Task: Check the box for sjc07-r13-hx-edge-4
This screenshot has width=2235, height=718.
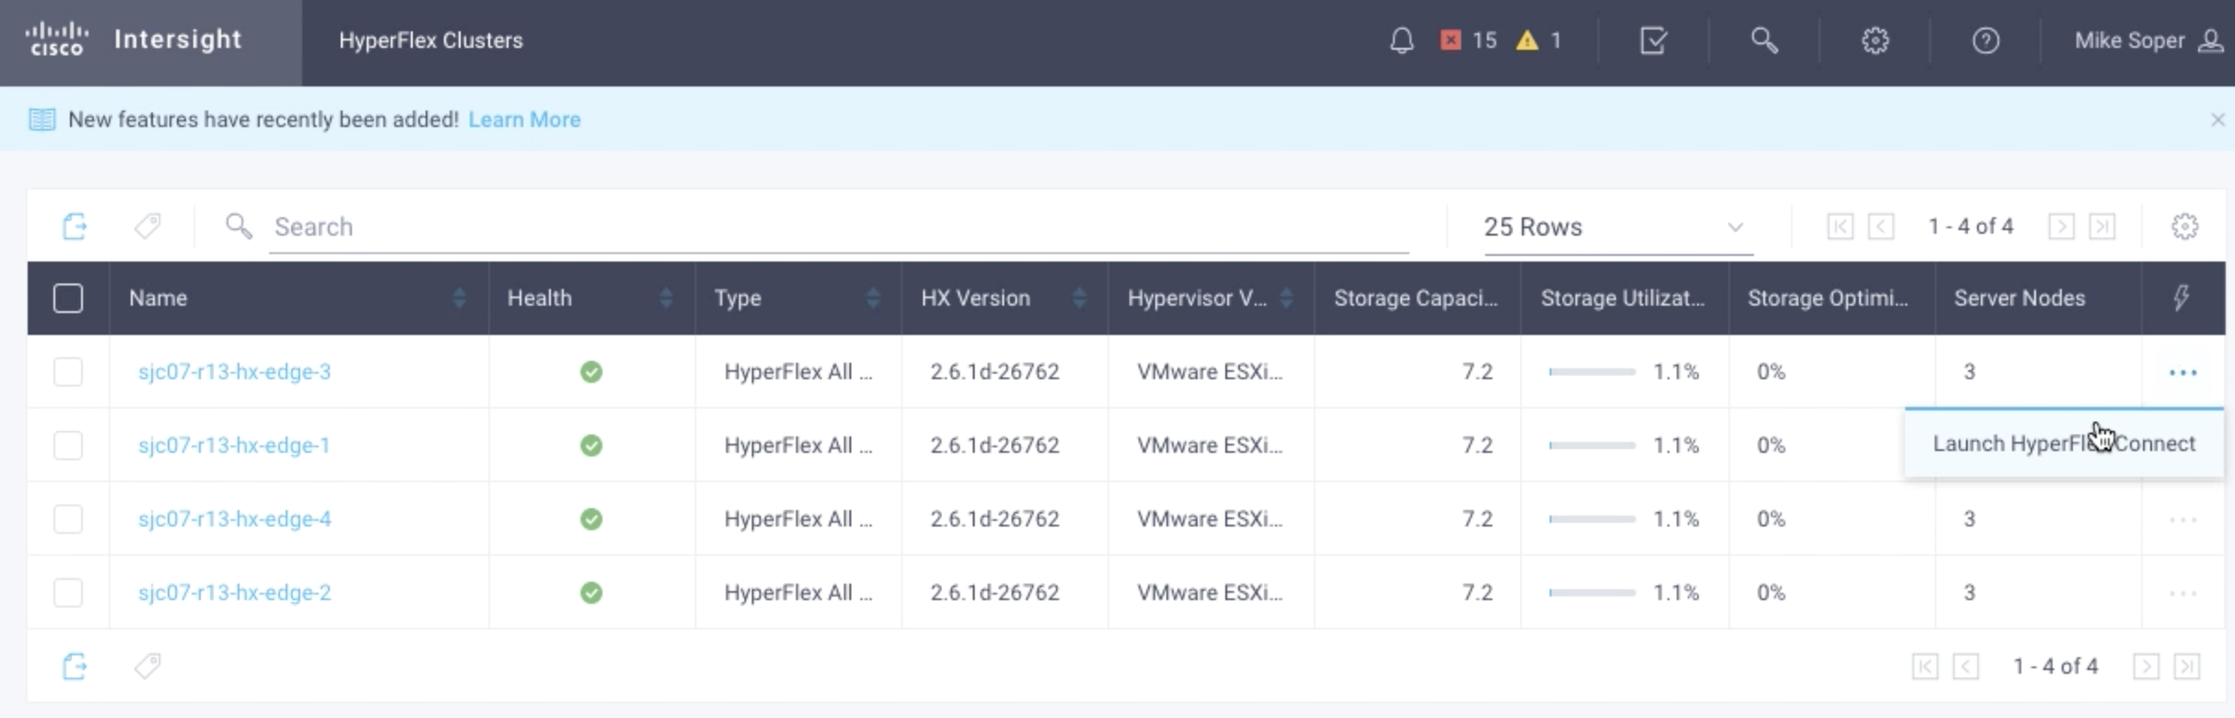Action: [x=68, y=519]
